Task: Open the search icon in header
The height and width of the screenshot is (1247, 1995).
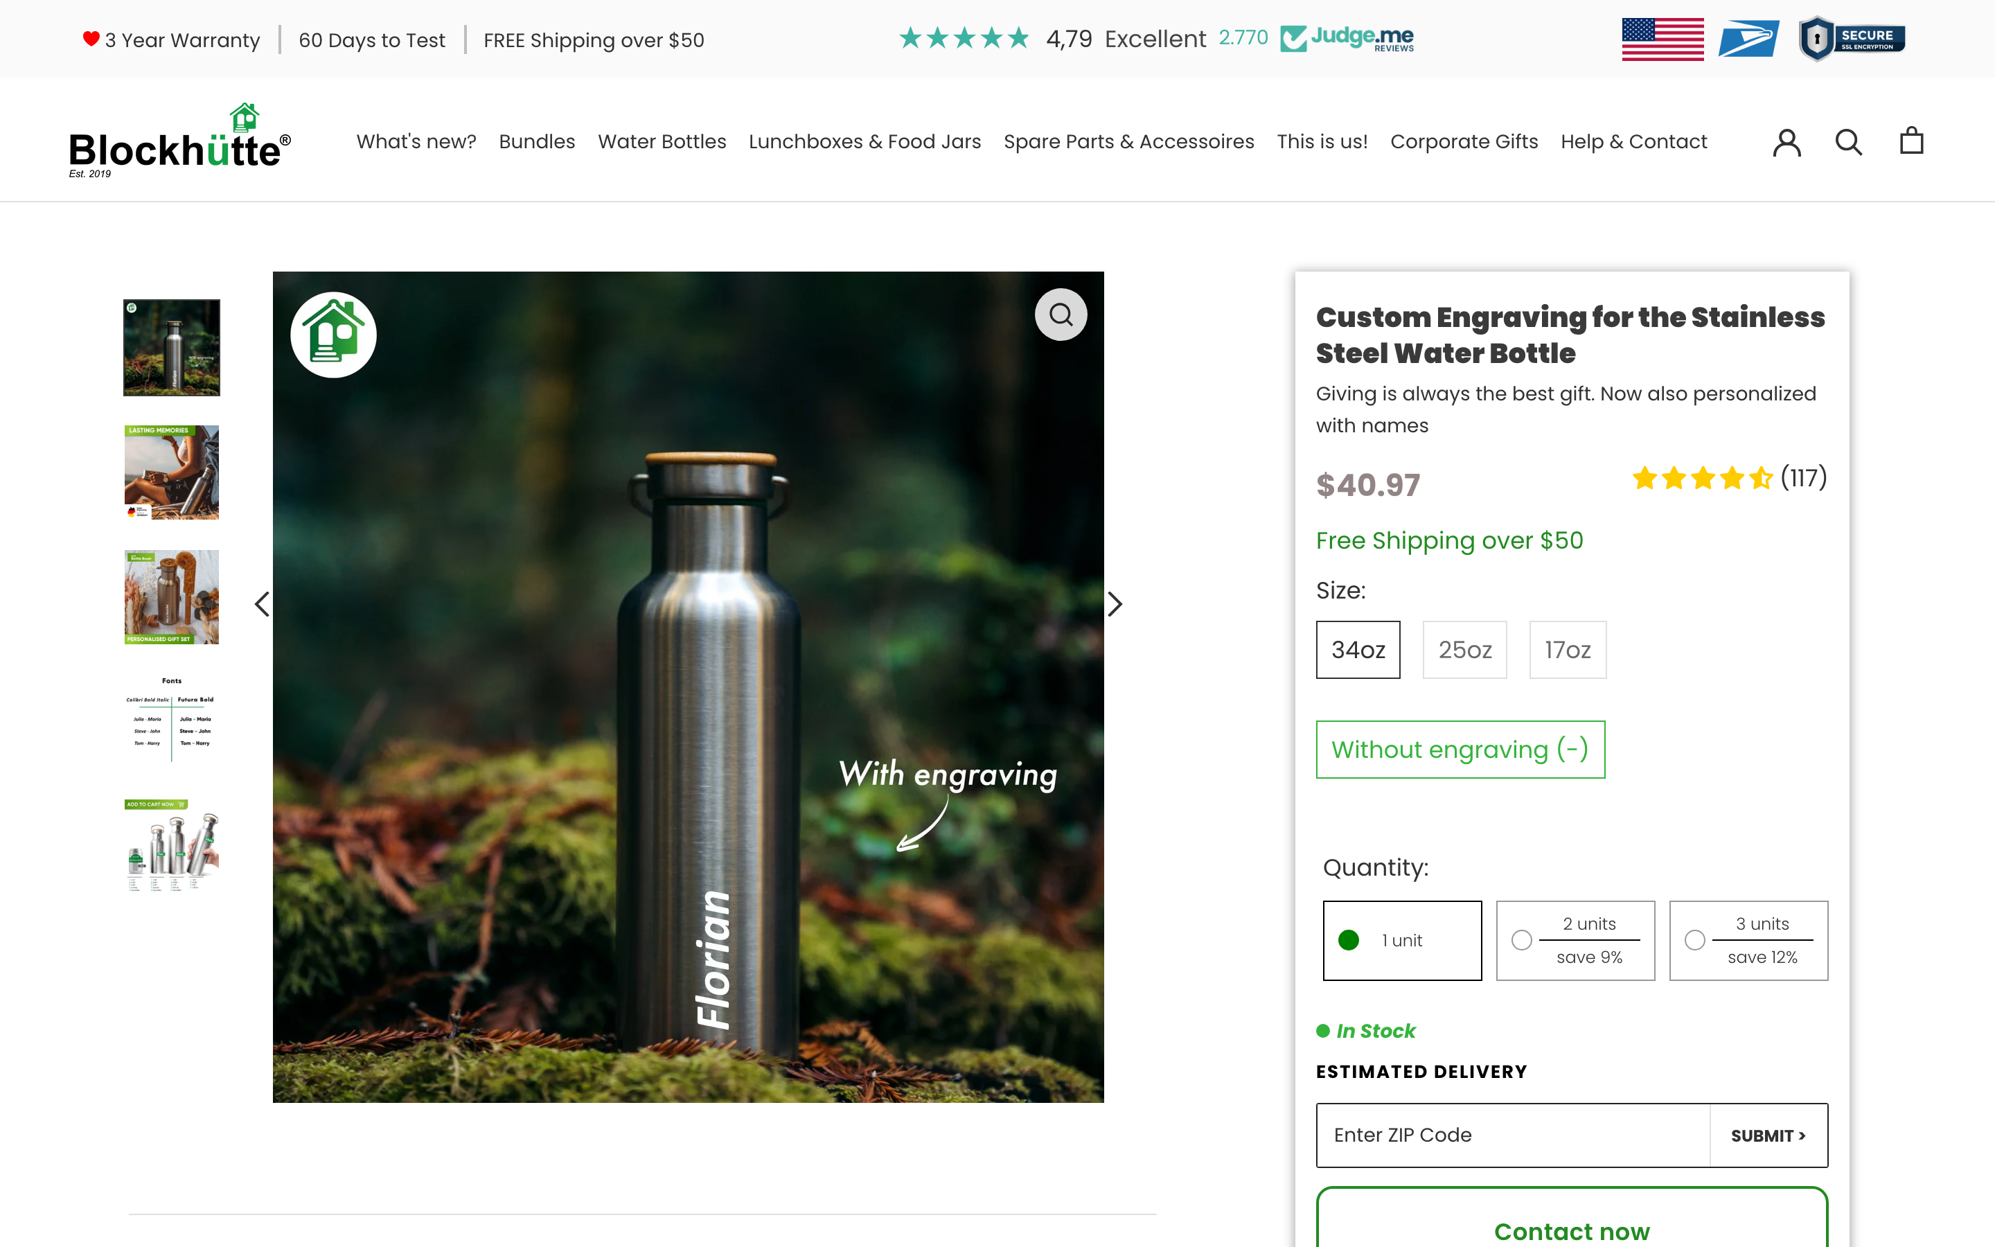Action: coord(1848,142)
